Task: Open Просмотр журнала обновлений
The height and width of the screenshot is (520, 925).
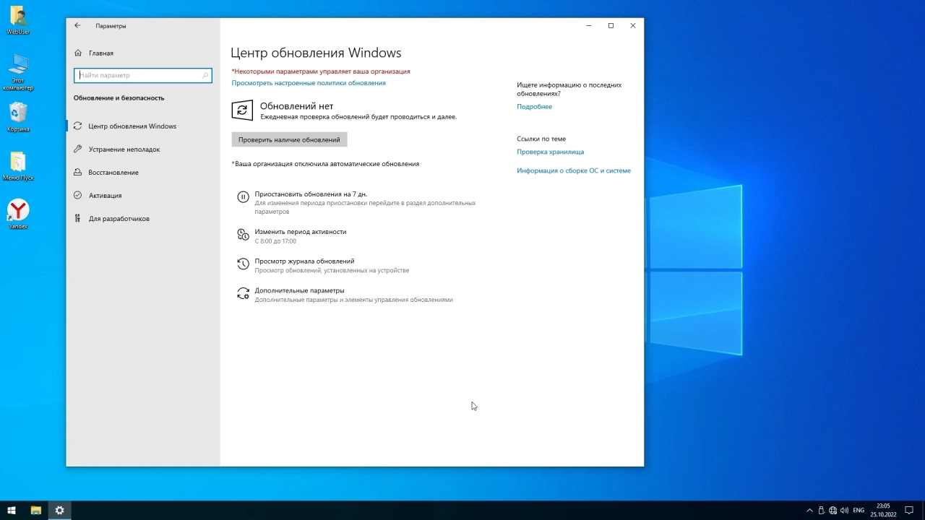Action: click(304, 261)
